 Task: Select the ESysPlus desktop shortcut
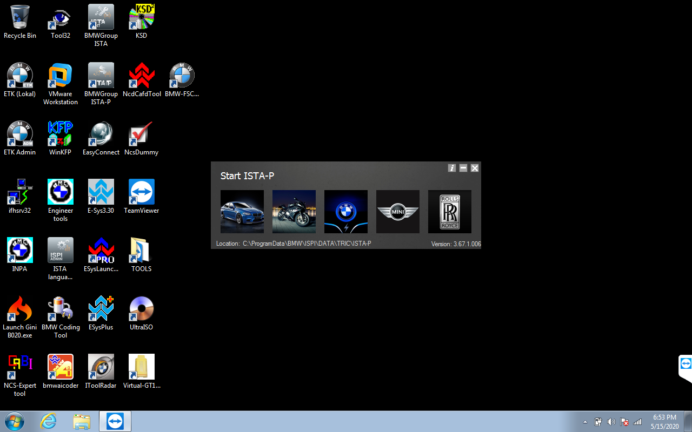(101, 313)
